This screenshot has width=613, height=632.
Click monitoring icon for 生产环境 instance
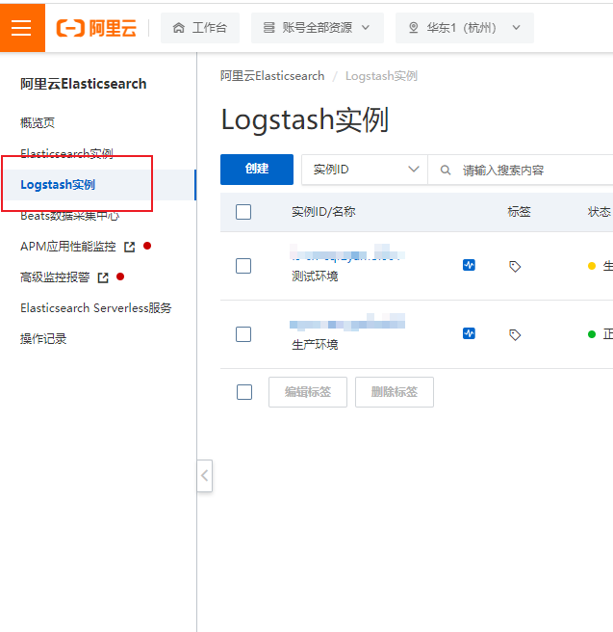coord(469,333)
